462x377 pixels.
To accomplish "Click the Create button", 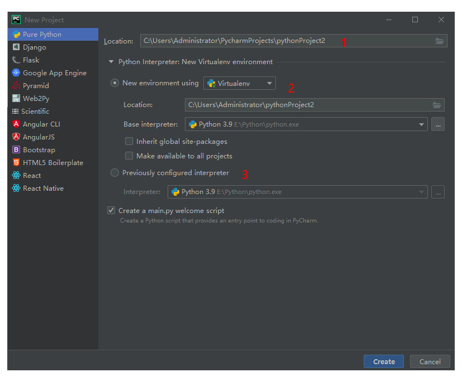I will (x=383, y=361).
